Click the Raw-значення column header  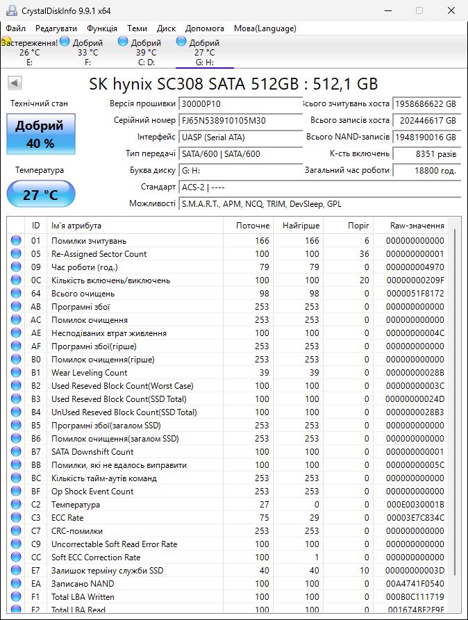pyautogui.click(x=410, y=226)
